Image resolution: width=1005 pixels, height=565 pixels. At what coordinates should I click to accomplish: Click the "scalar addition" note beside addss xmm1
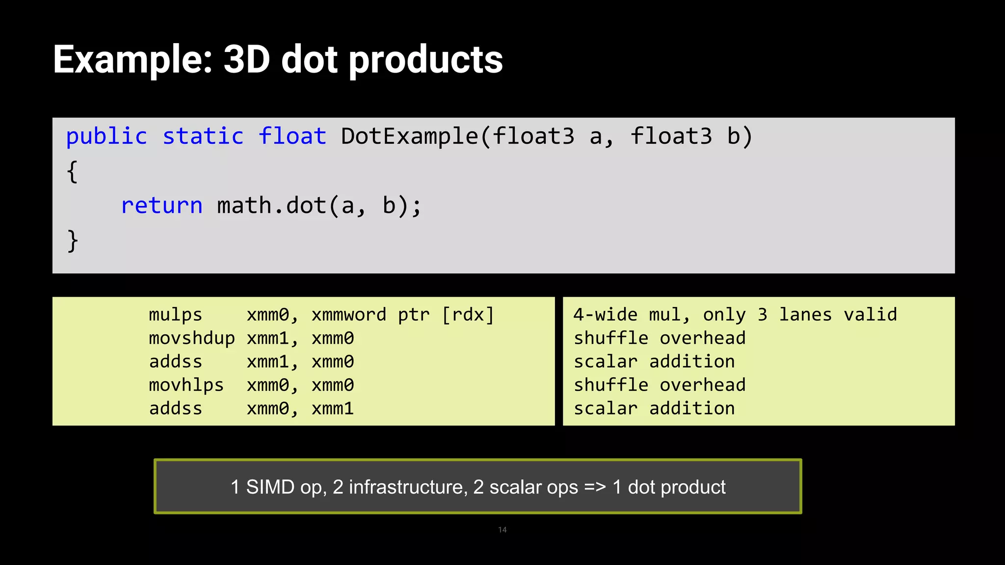[x=654, y=362]
